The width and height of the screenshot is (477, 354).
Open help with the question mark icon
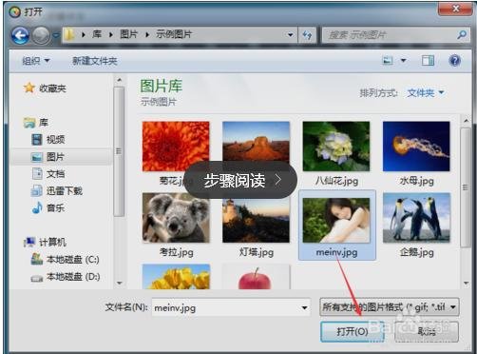click(x=455, y=60)
